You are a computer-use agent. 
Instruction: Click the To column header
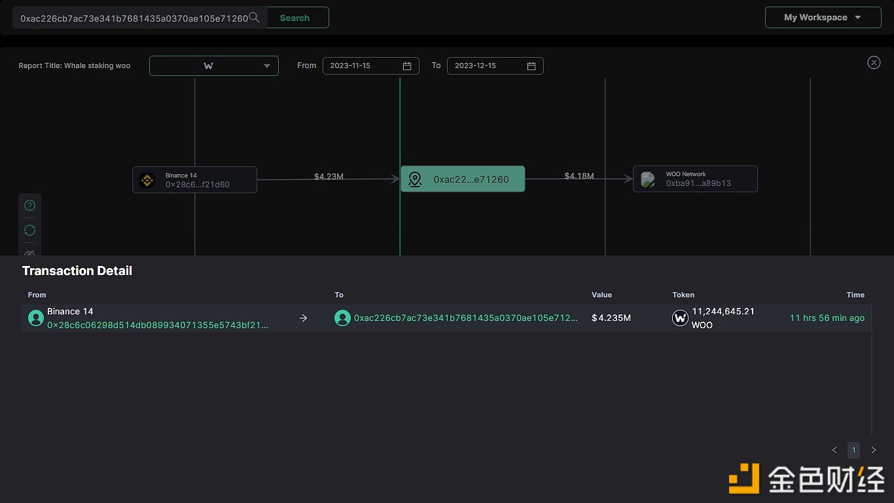pos(339,295)
